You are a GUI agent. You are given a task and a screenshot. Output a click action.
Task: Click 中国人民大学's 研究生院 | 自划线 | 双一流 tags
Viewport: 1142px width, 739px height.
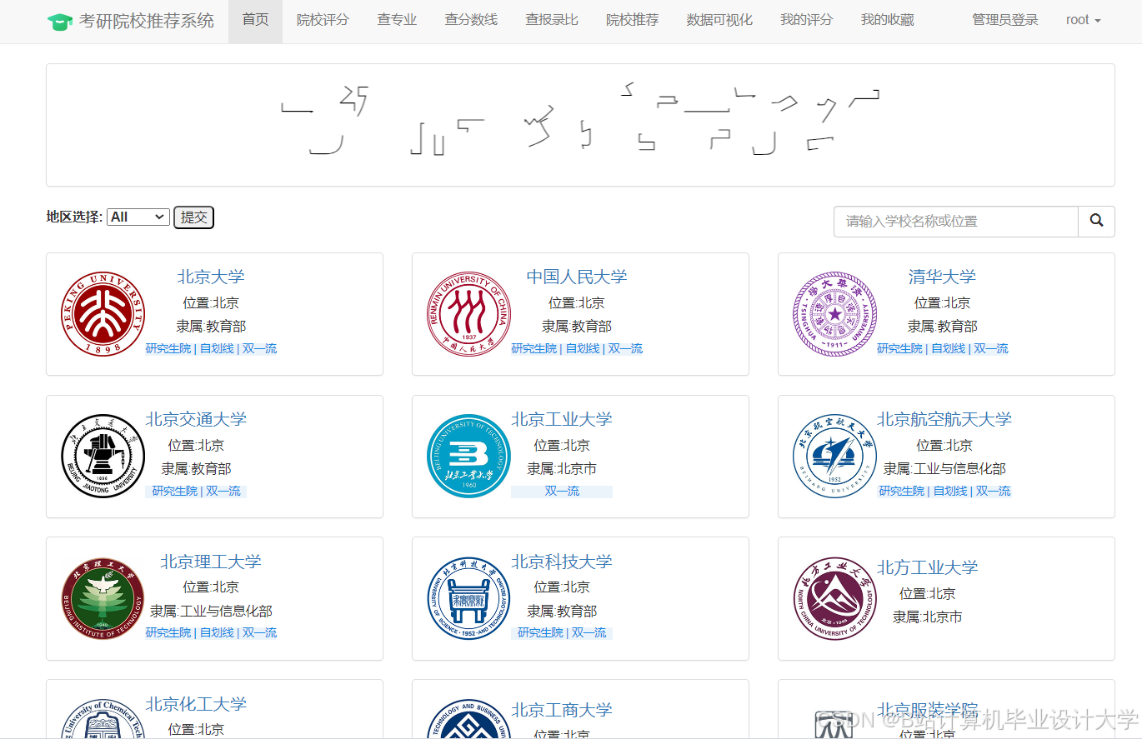pos(577,348)
